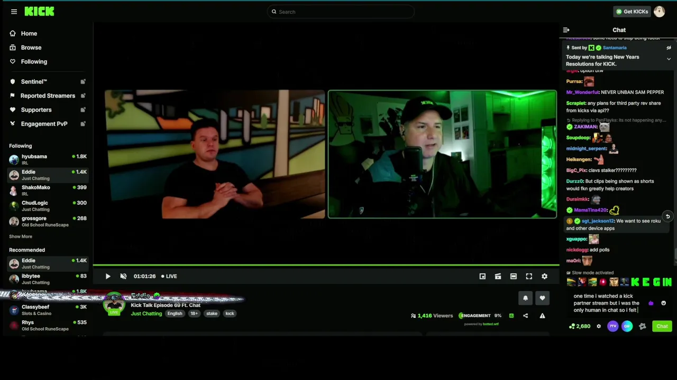Open the user profile avatar menu
677x380 pixels.
point(659,12)
